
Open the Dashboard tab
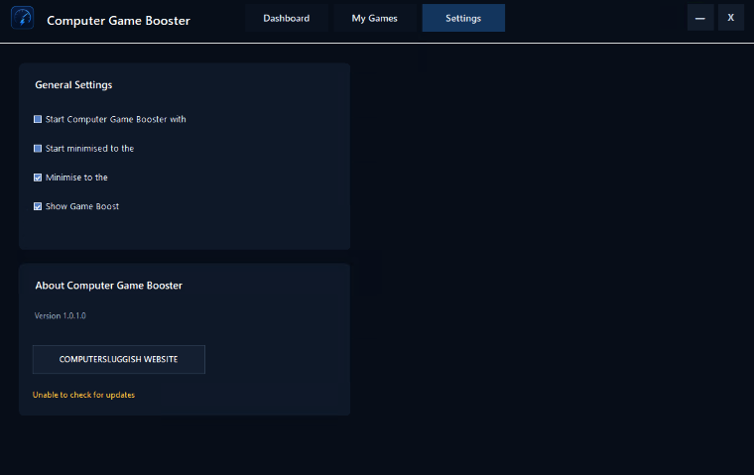pos(286,18)
